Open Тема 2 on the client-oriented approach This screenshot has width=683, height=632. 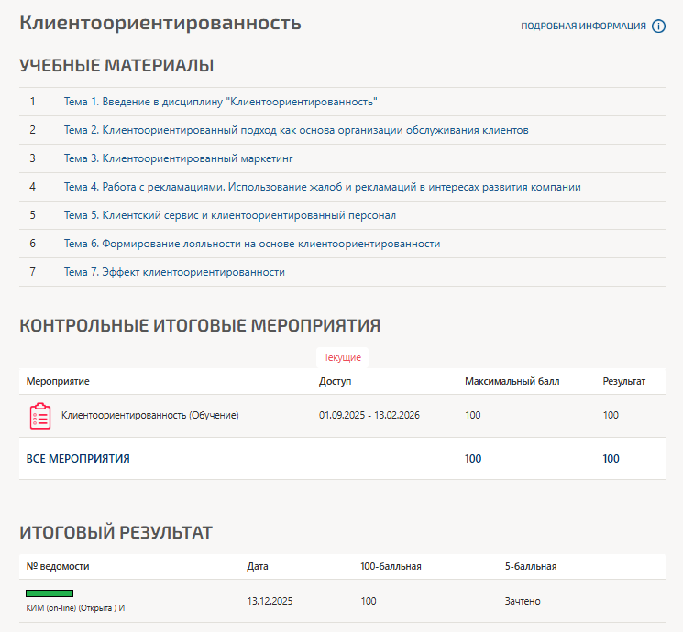(296, 130)
